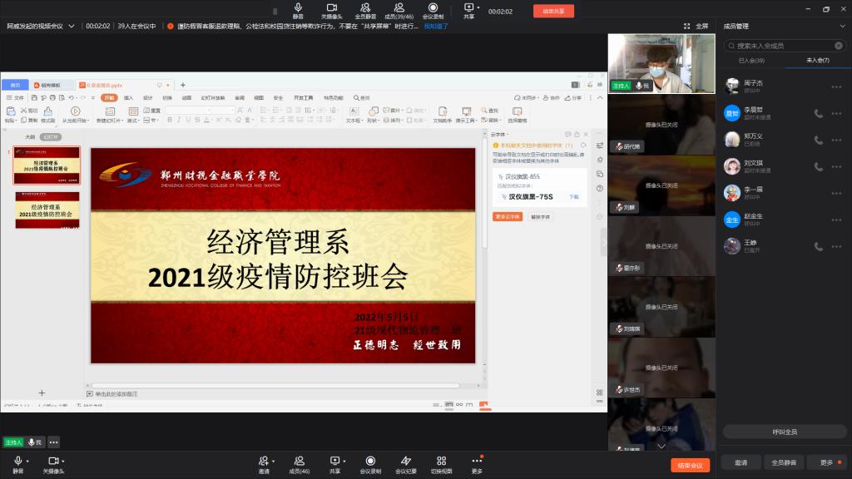Open the WPS Developer Tools ribbon tab
This screenshot has height=479, width=852.
click(x=303, y=98)
